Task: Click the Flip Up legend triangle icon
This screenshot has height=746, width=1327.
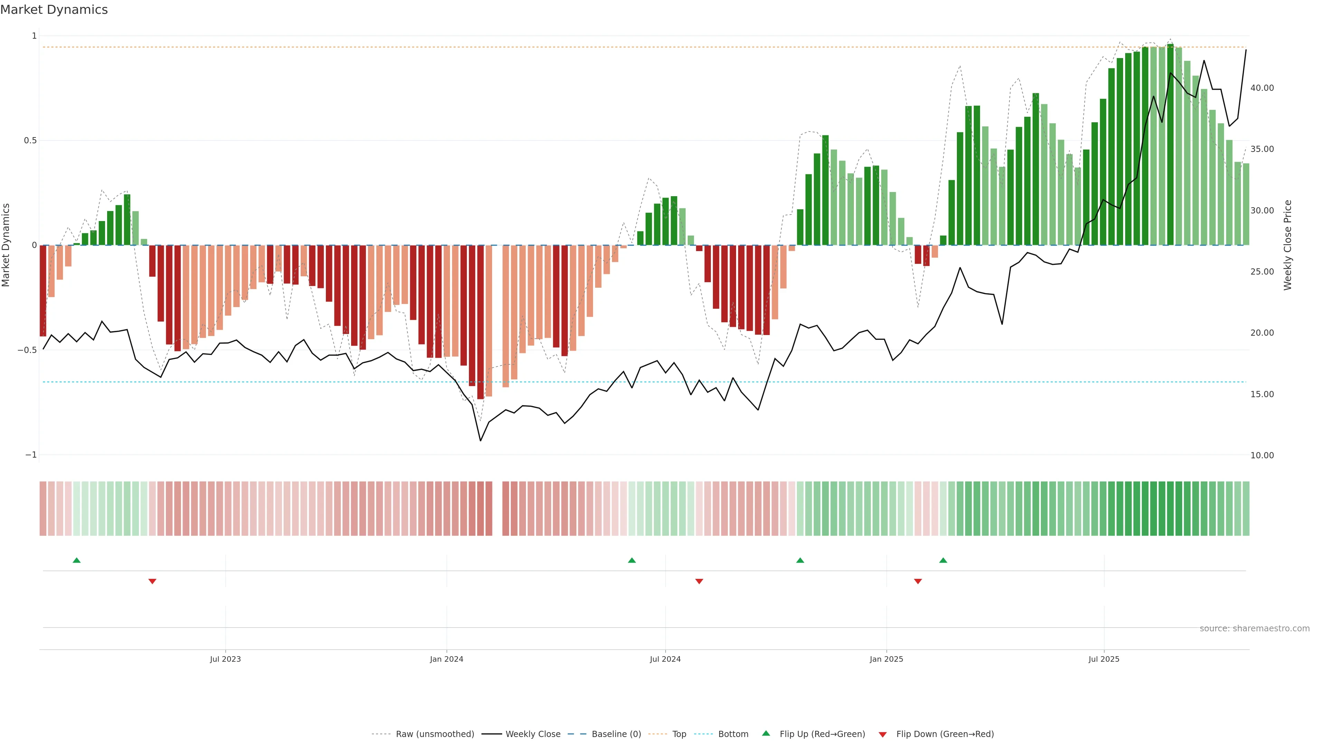Action: (x=766, y=733)
